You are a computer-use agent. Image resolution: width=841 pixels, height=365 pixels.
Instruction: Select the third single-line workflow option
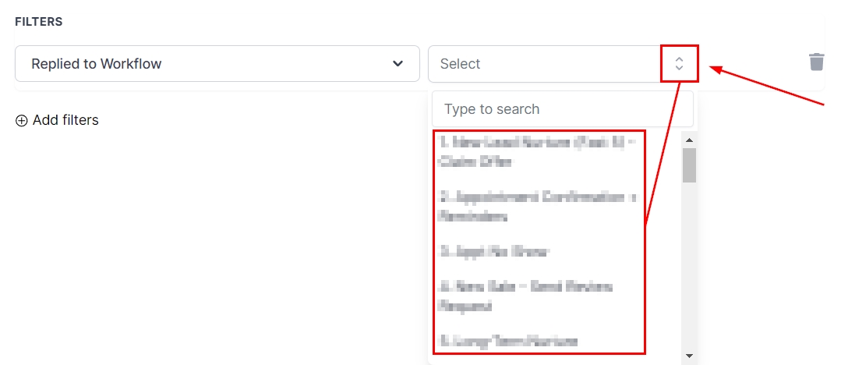click(x=496, y=251)
